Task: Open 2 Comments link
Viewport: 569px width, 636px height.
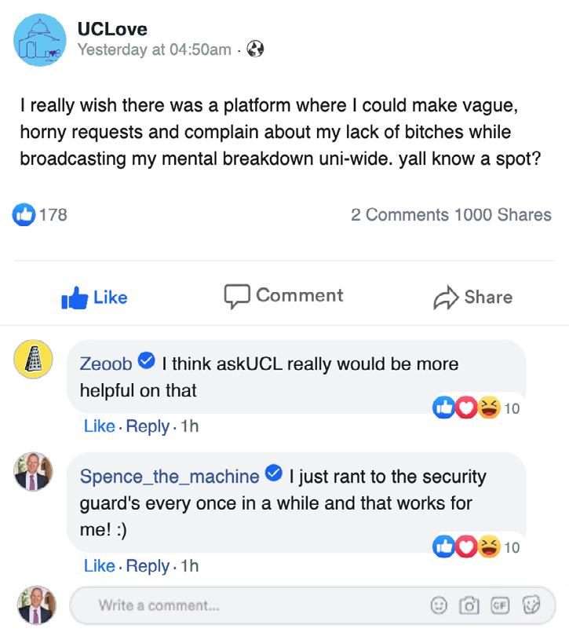Action: [399, 214]
